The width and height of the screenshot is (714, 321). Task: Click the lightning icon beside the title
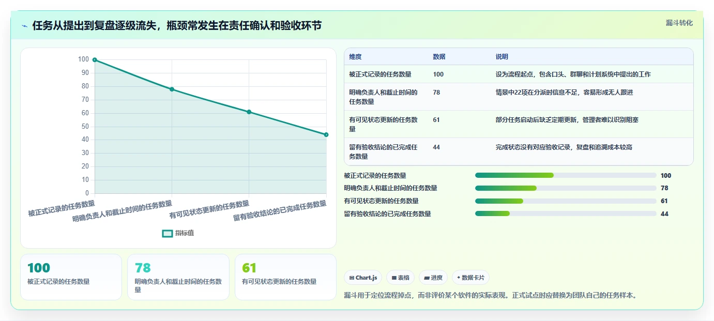[x=24, y=26]
